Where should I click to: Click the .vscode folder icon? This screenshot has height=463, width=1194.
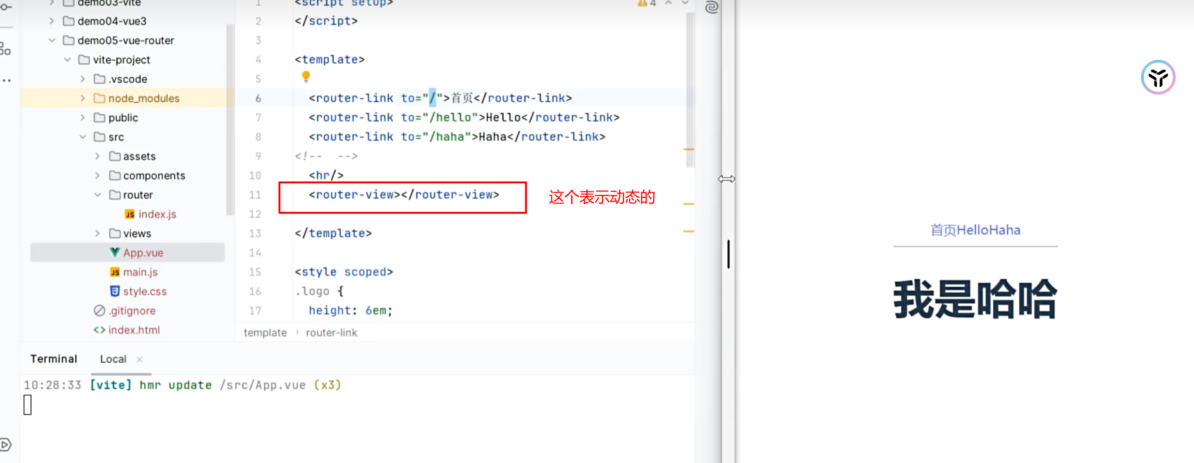(99, 79)
